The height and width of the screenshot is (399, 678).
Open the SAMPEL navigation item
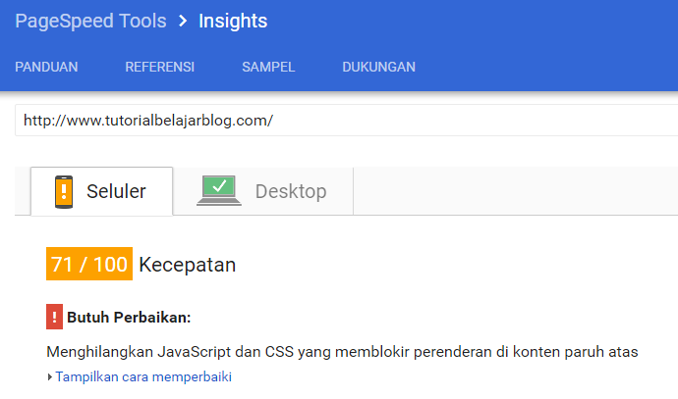point(268,68)
